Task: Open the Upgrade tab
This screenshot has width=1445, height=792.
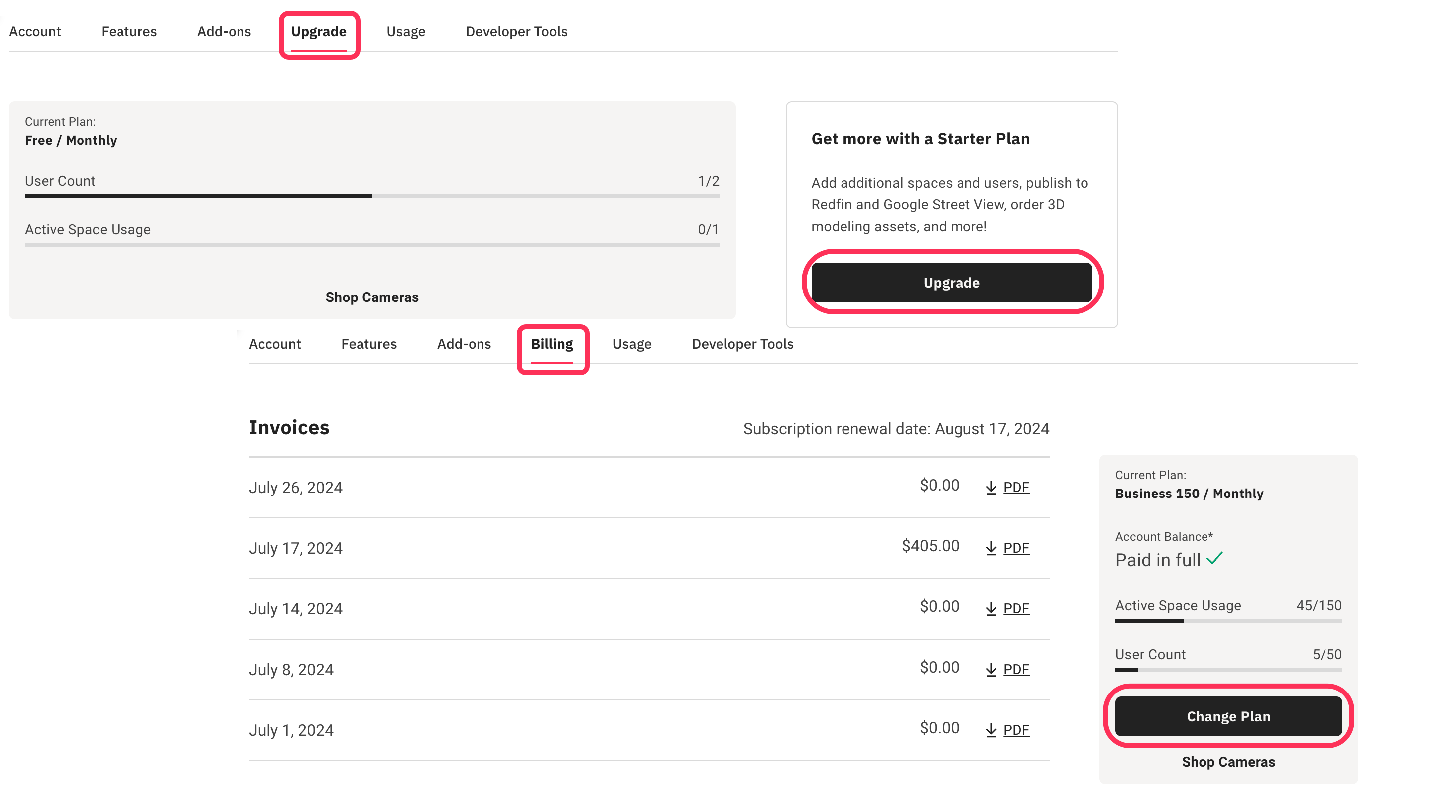Action: 319,32
